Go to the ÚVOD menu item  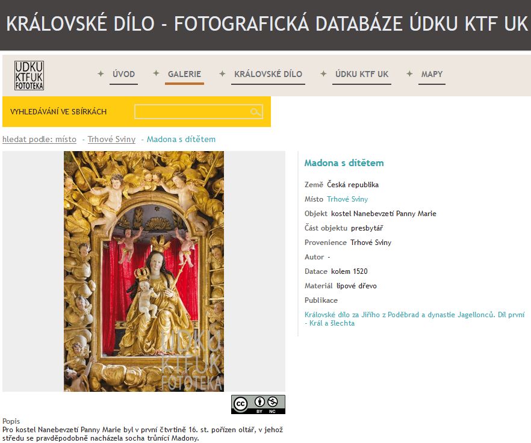click(123, 74)
